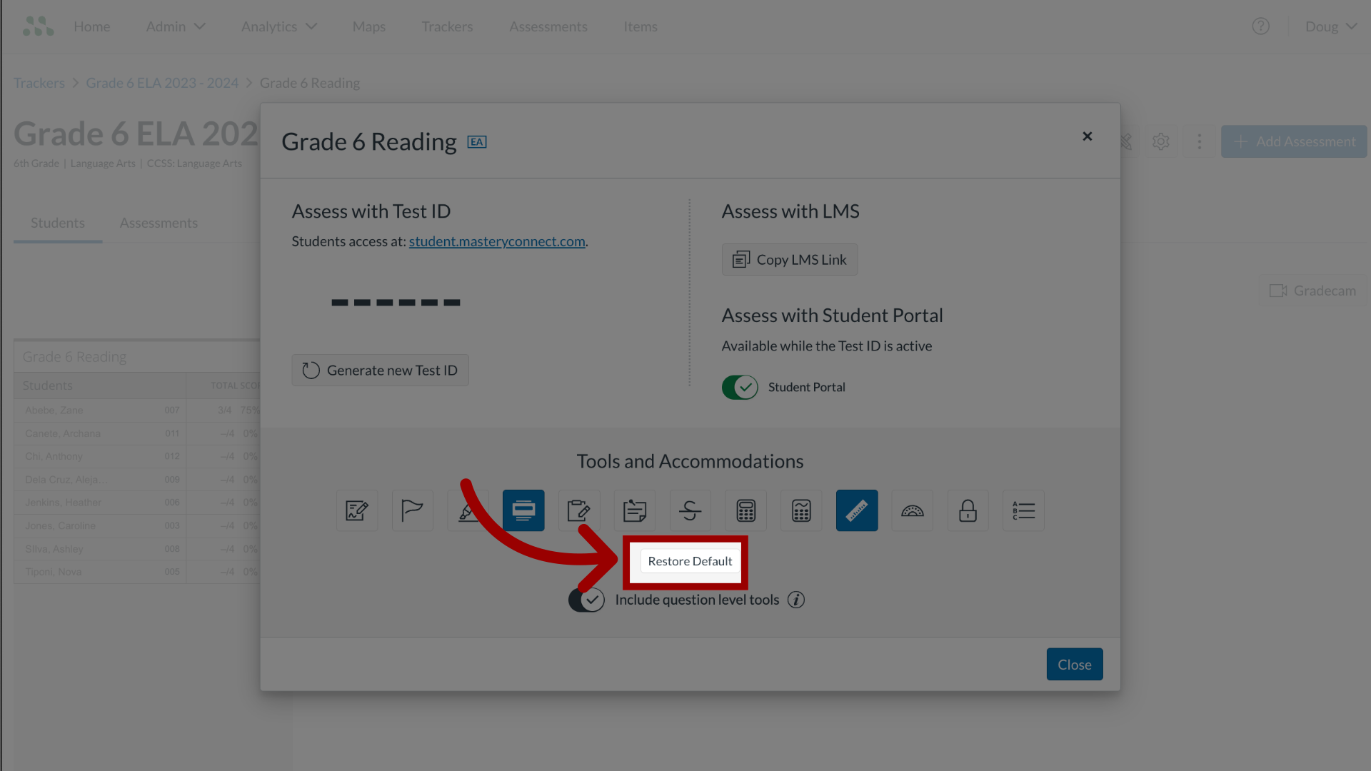Open Maps in the navigation bar

(x=369, y=26)
